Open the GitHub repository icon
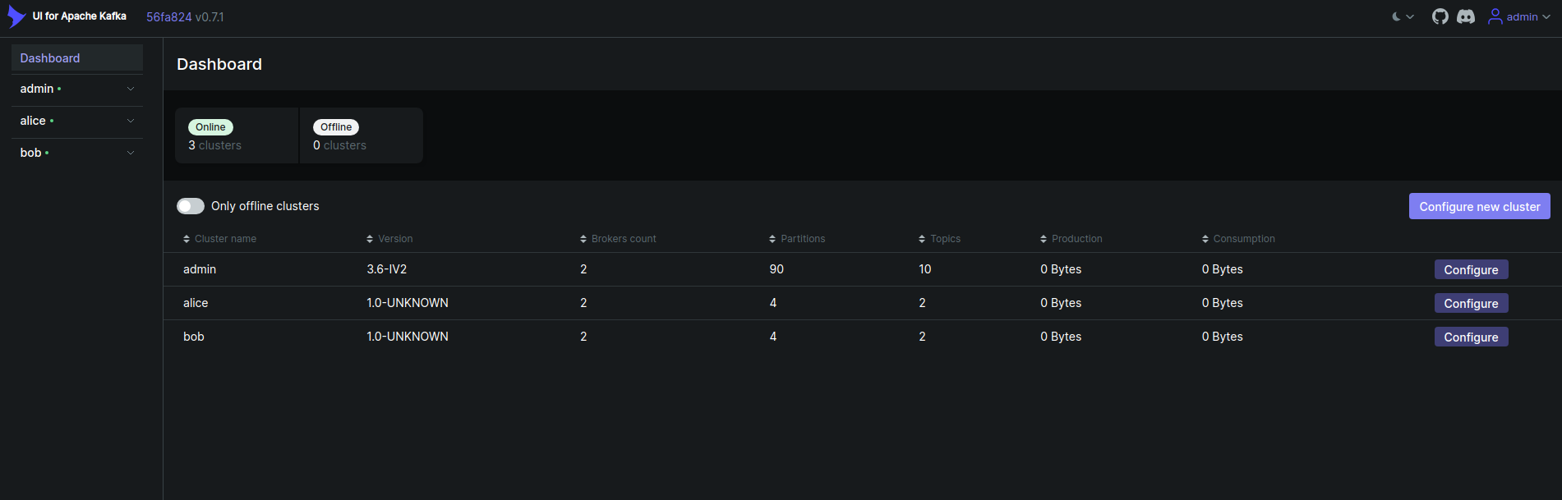 point(1440,16)
